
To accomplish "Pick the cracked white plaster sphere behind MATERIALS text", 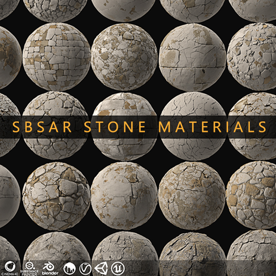I will [193, 126].
